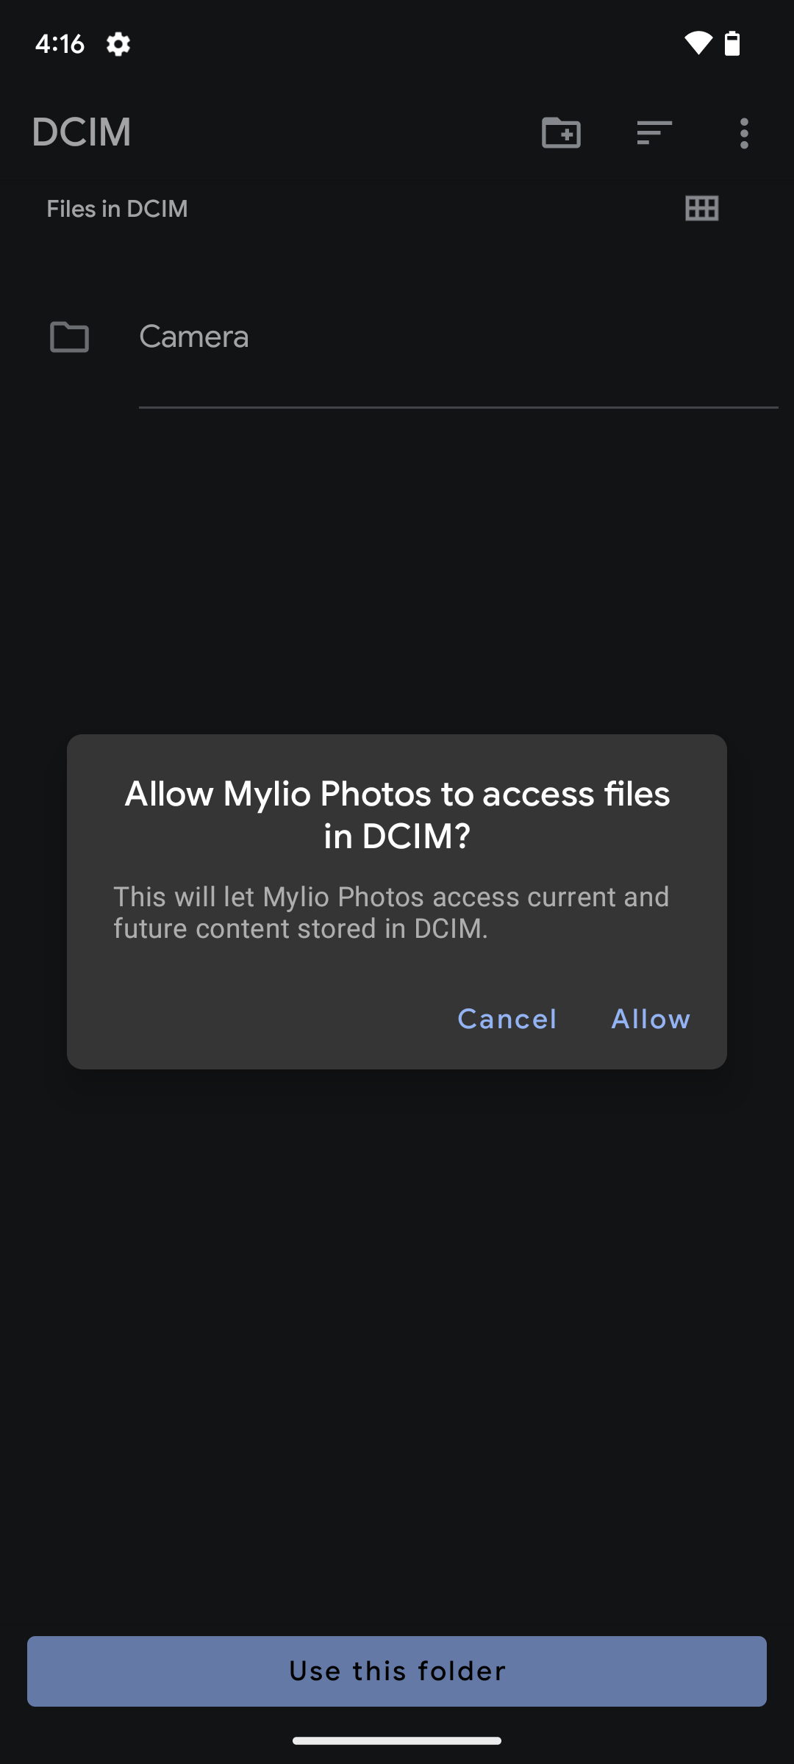Click the 'Files in DCIM' label
The height and width of the screenshot is (1764, 794).
(x=117, y=209)
